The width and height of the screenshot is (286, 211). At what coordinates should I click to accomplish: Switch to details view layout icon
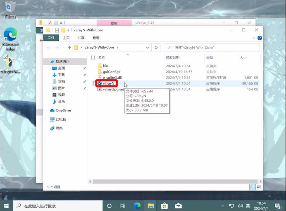[252, 187]
